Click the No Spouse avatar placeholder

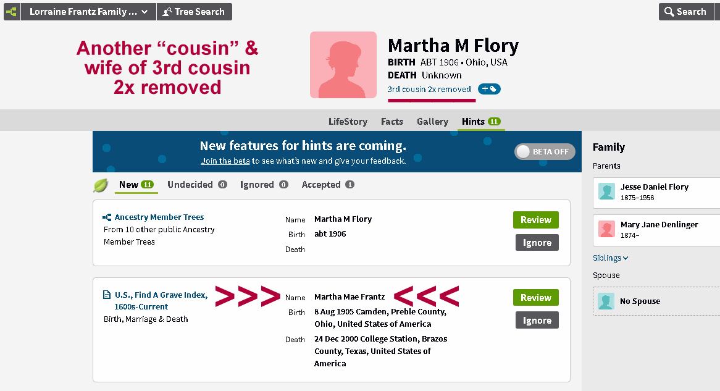click(x=606, y=301)
